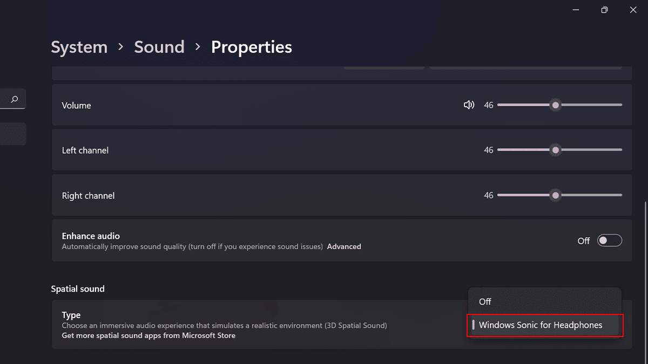Click the Right channel slider thumb

[x=555, y=195]
